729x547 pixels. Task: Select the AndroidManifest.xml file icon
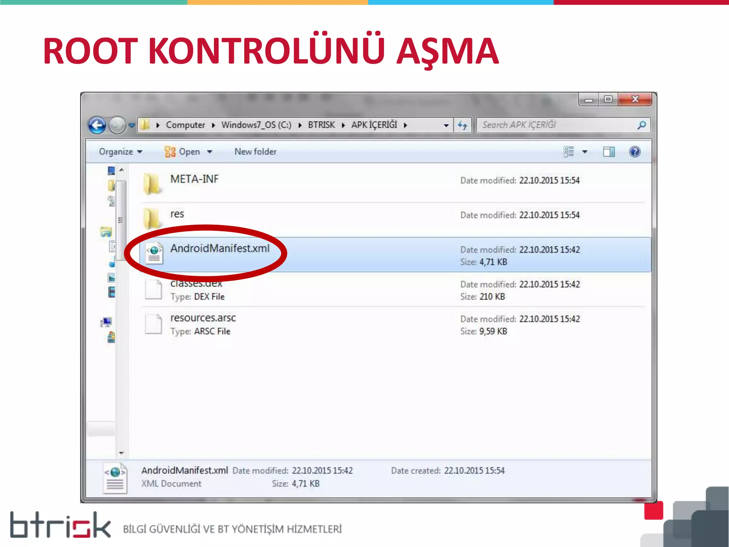[x=154, y=253]
